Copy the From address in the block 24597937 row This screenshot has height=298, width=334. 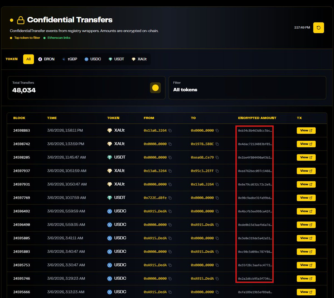(x=170, y=171)
